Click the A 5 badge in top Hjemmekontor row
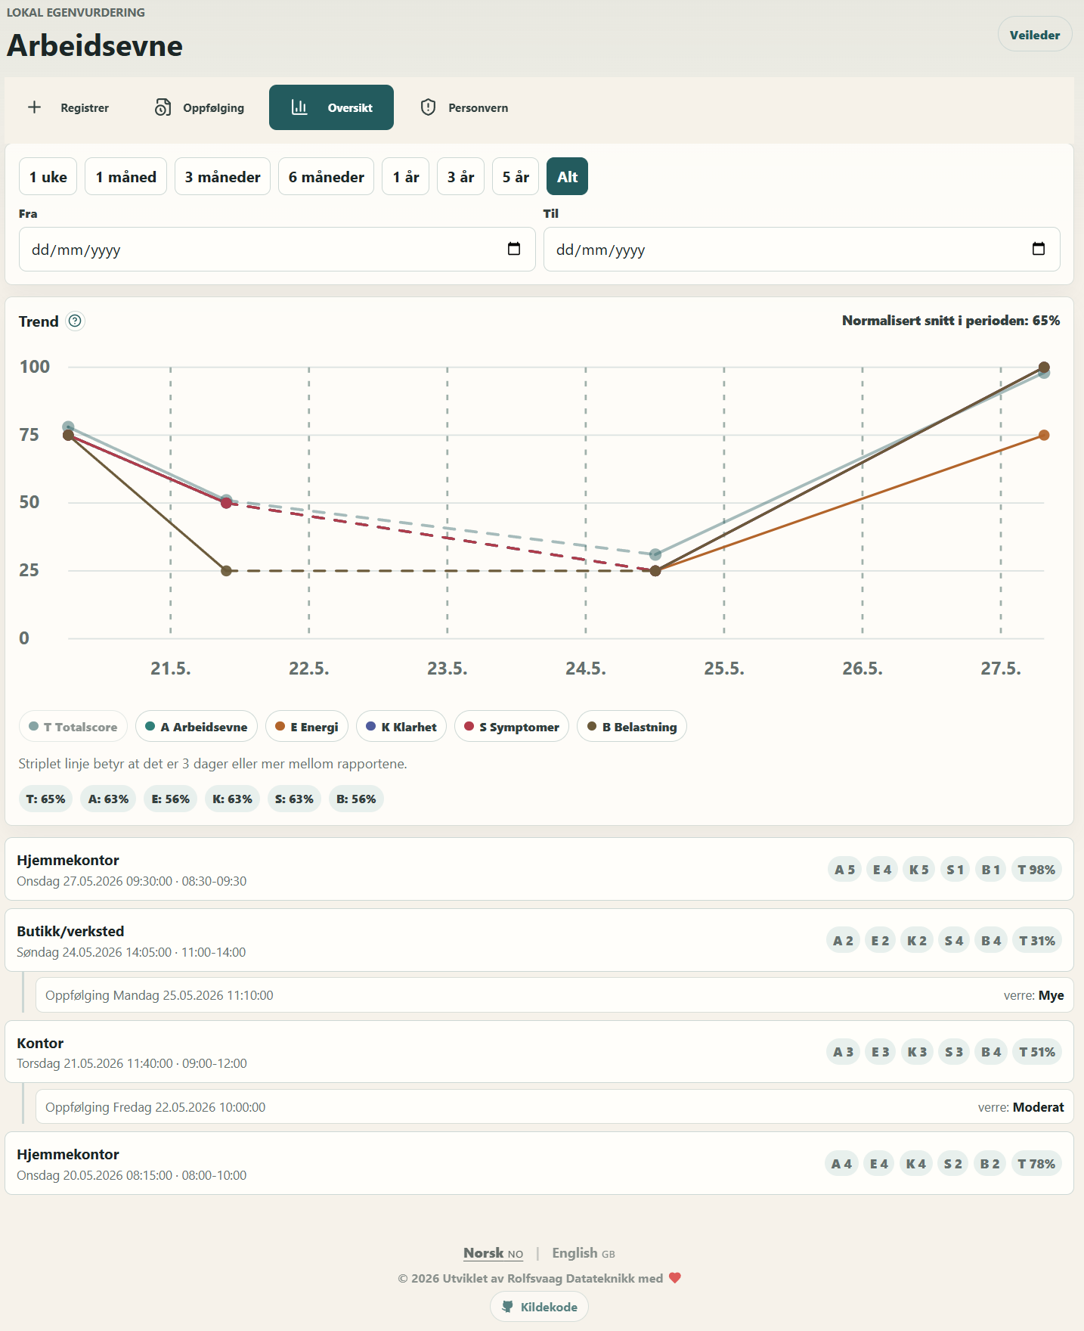This screenshot has height=1331, width=1084. click(x=844, y=869)
